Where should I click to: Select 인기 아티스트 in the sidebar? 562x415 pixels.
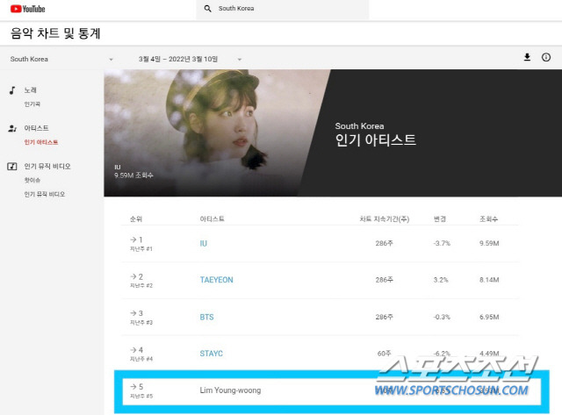pos(41,142)
